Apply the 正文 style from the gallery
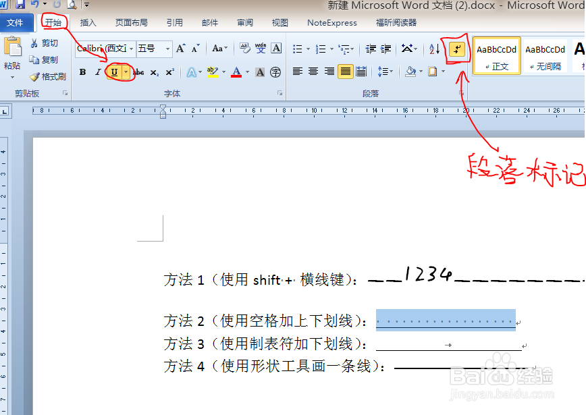Viewport: 586px width, 415px height. [496, 54]
